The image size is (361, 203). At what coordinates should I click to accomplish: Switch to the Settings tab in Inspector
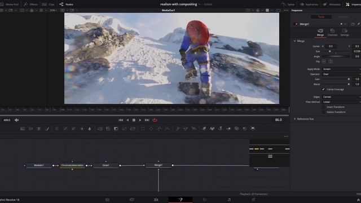click(x=345, y=33)
